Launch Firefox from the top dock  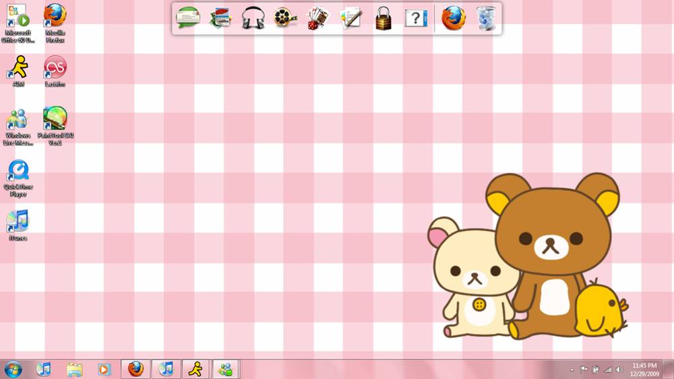(454, 18)
